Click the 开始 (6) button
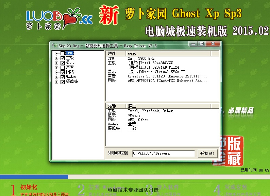This screenshot has height=196, width=270. (207, 153)
